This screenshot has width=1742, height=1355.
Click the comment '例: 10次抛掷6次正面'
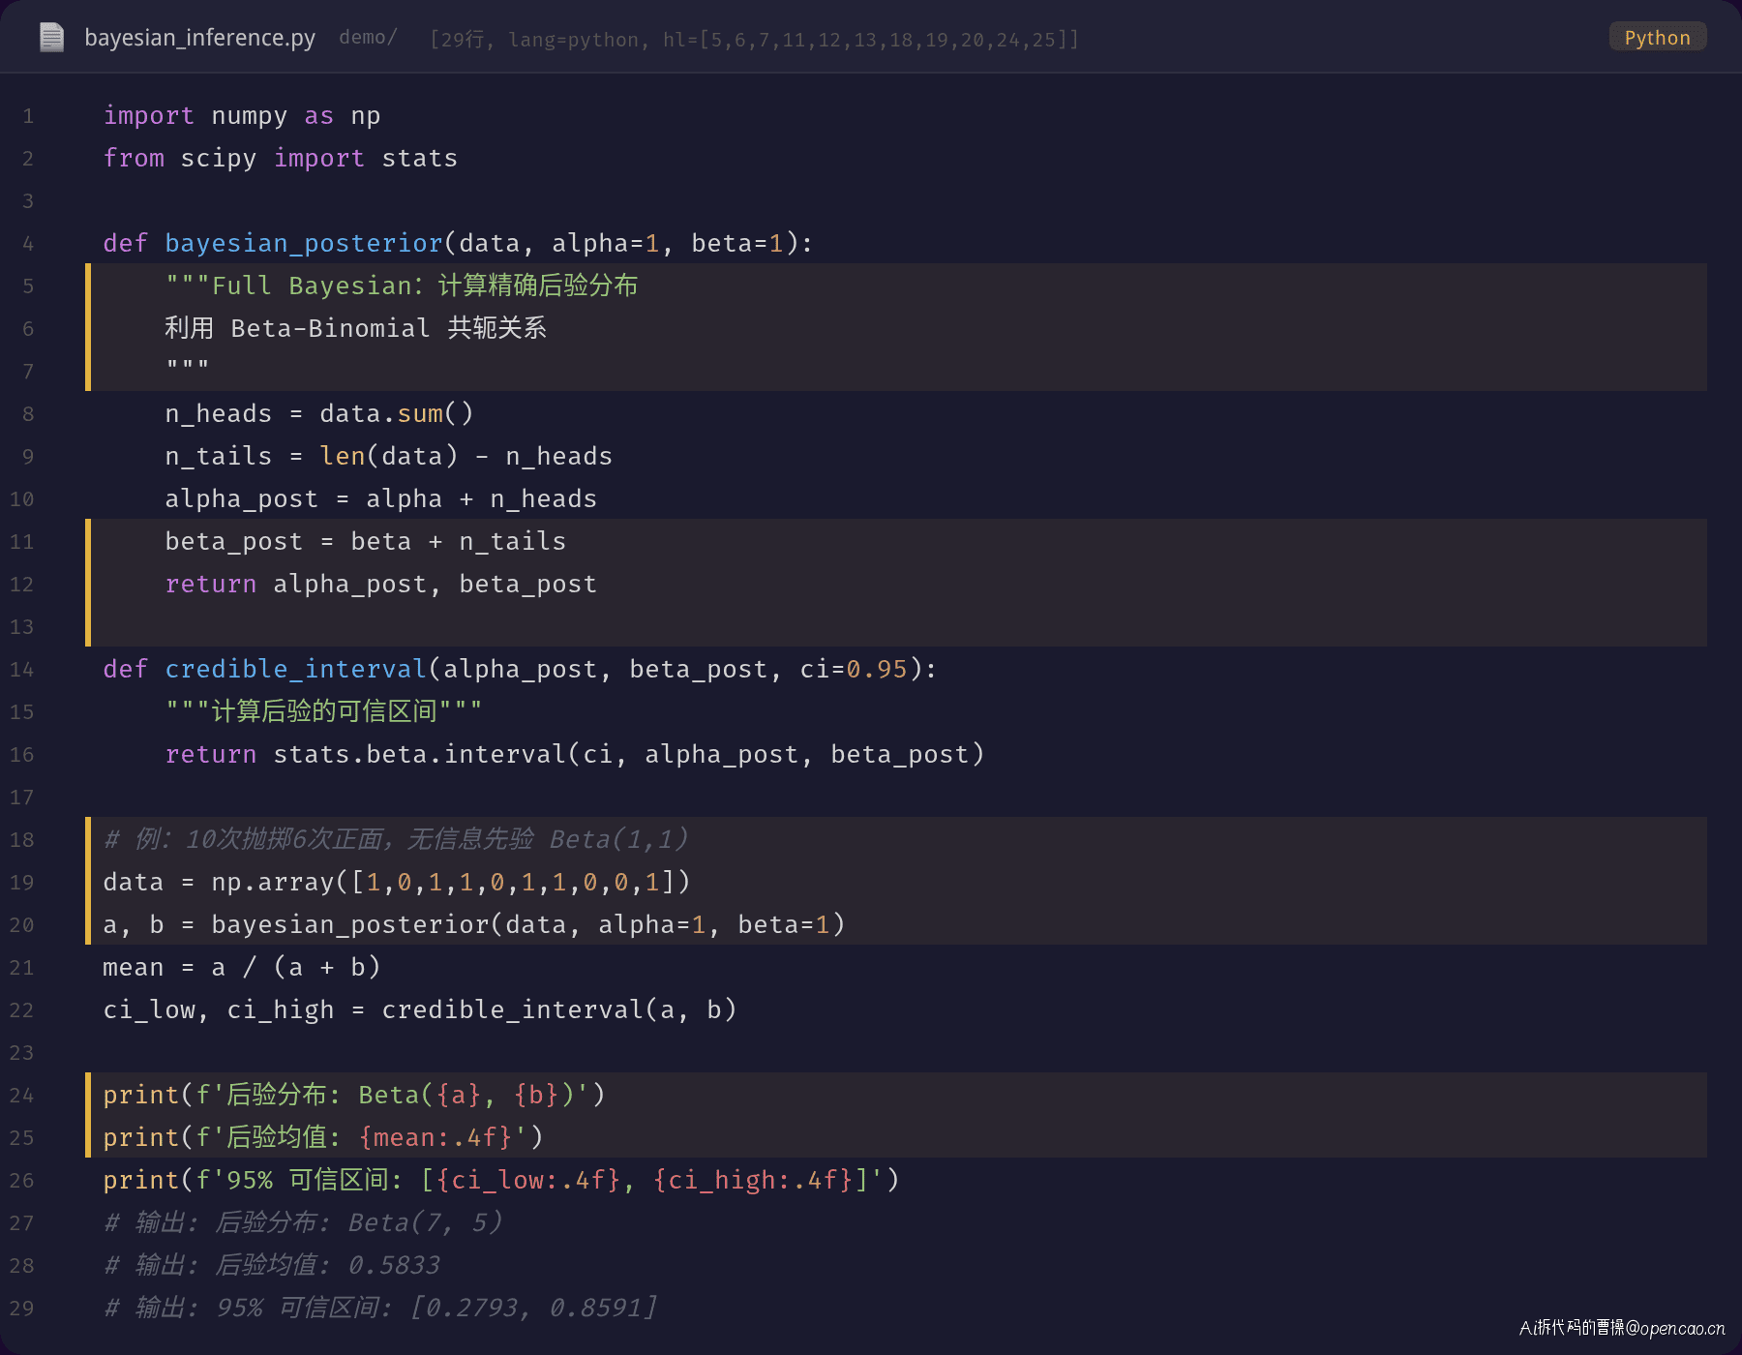396,839
